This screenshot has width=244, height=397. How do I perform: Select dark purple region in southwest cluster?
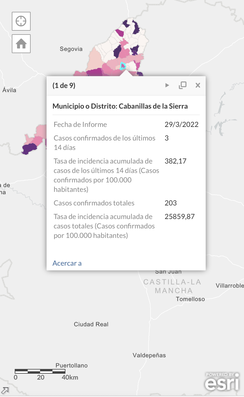29,149
